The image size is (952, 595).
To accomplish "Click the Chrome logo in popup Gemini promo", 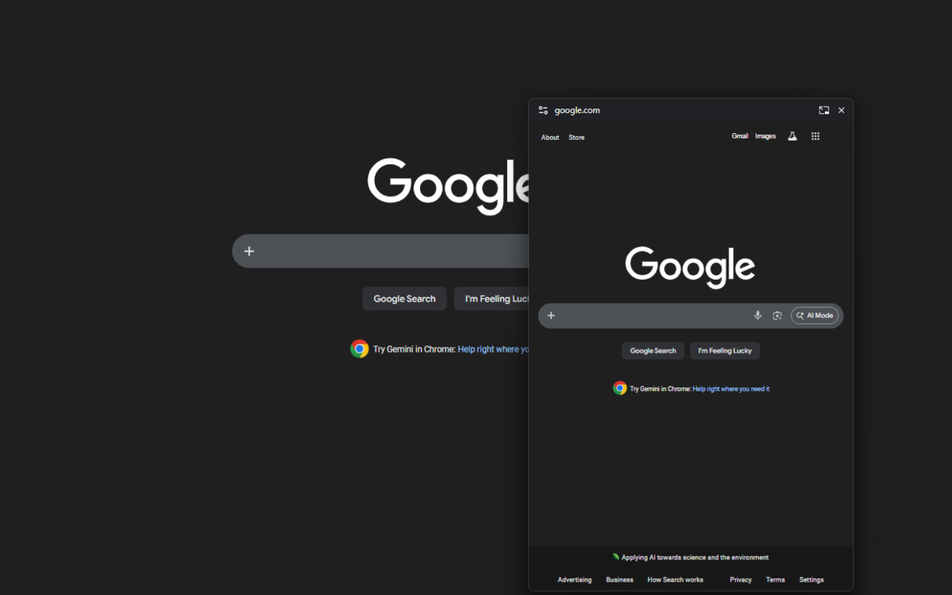I will pos(620,388).
